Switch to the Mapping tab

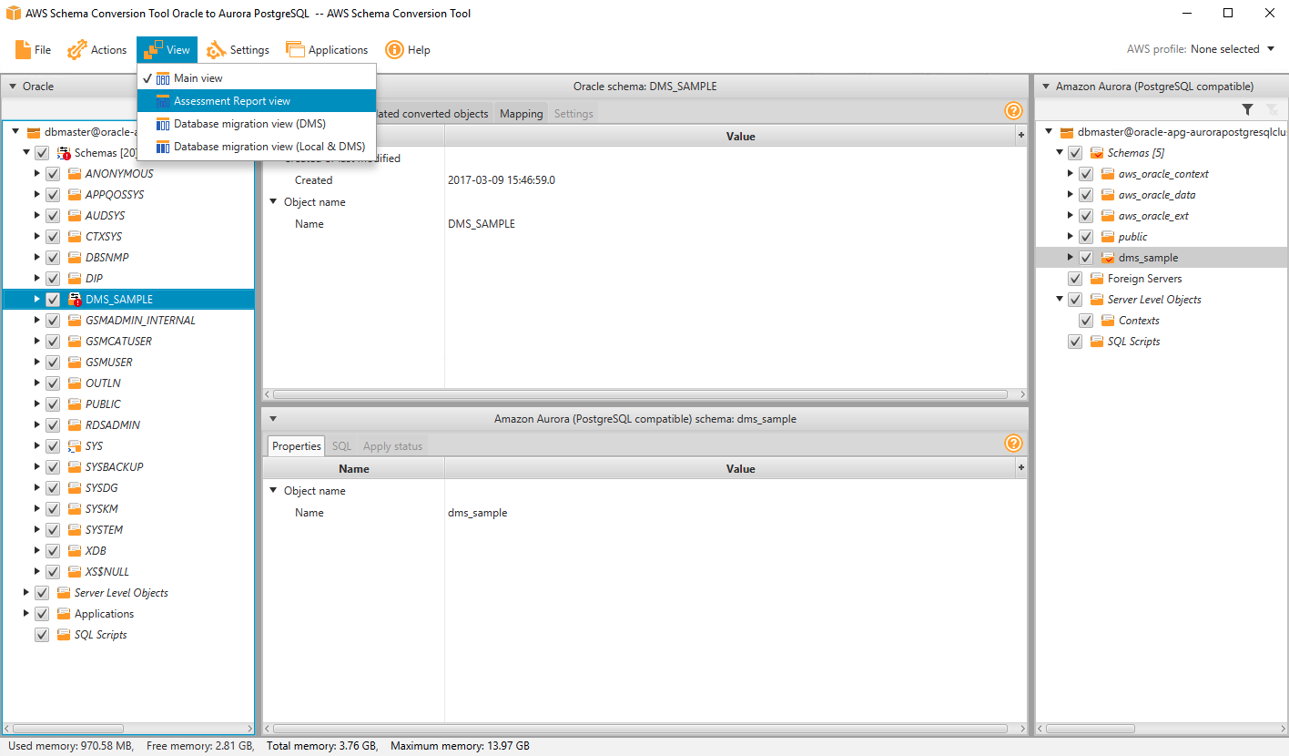tap(522, 114)
